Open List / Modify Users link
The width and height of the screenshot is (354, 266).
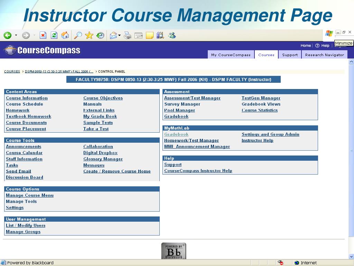coord(26,225)
